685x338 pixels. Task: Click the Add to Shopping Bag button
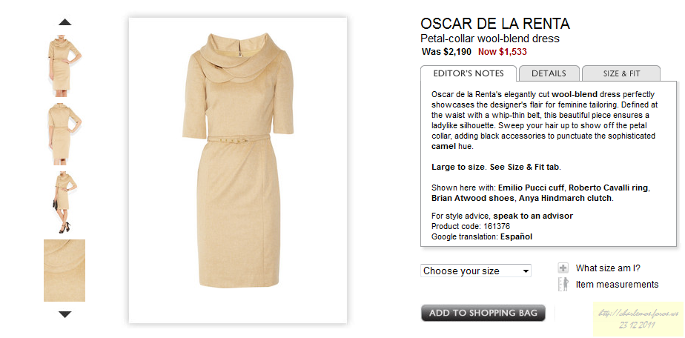[x=483, y=313]
